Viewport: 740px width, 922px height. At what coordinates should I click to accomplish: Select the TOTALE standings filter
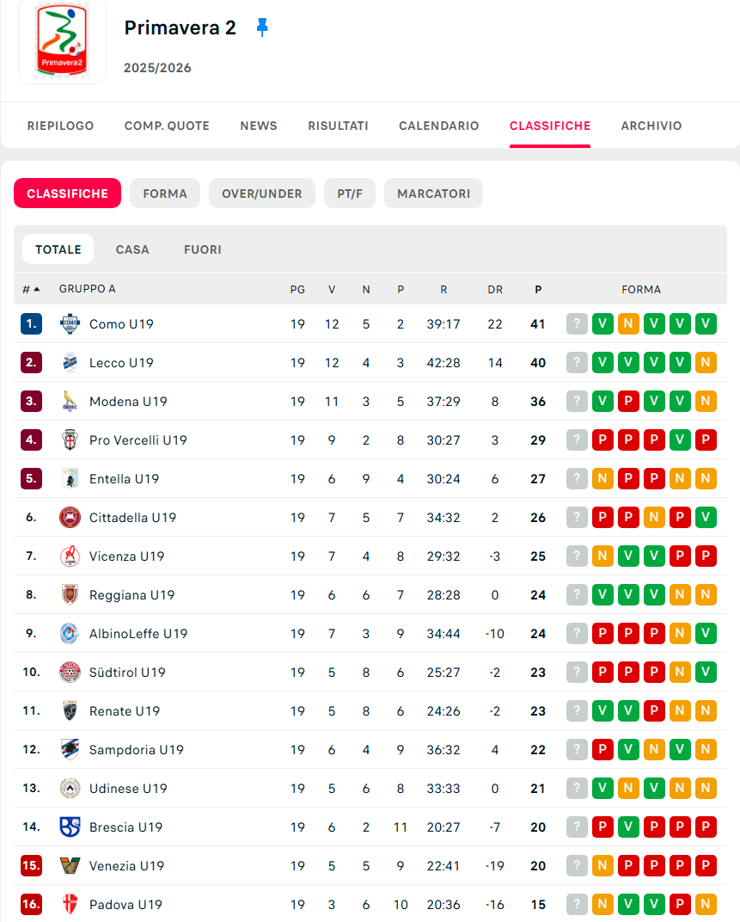pos(58,249)
